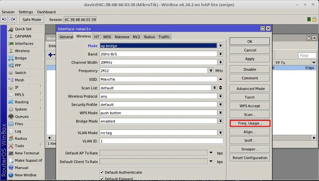319x181 pixels.
Task: Click the Freq. Usage... button
Action: [x=250, y=123]
